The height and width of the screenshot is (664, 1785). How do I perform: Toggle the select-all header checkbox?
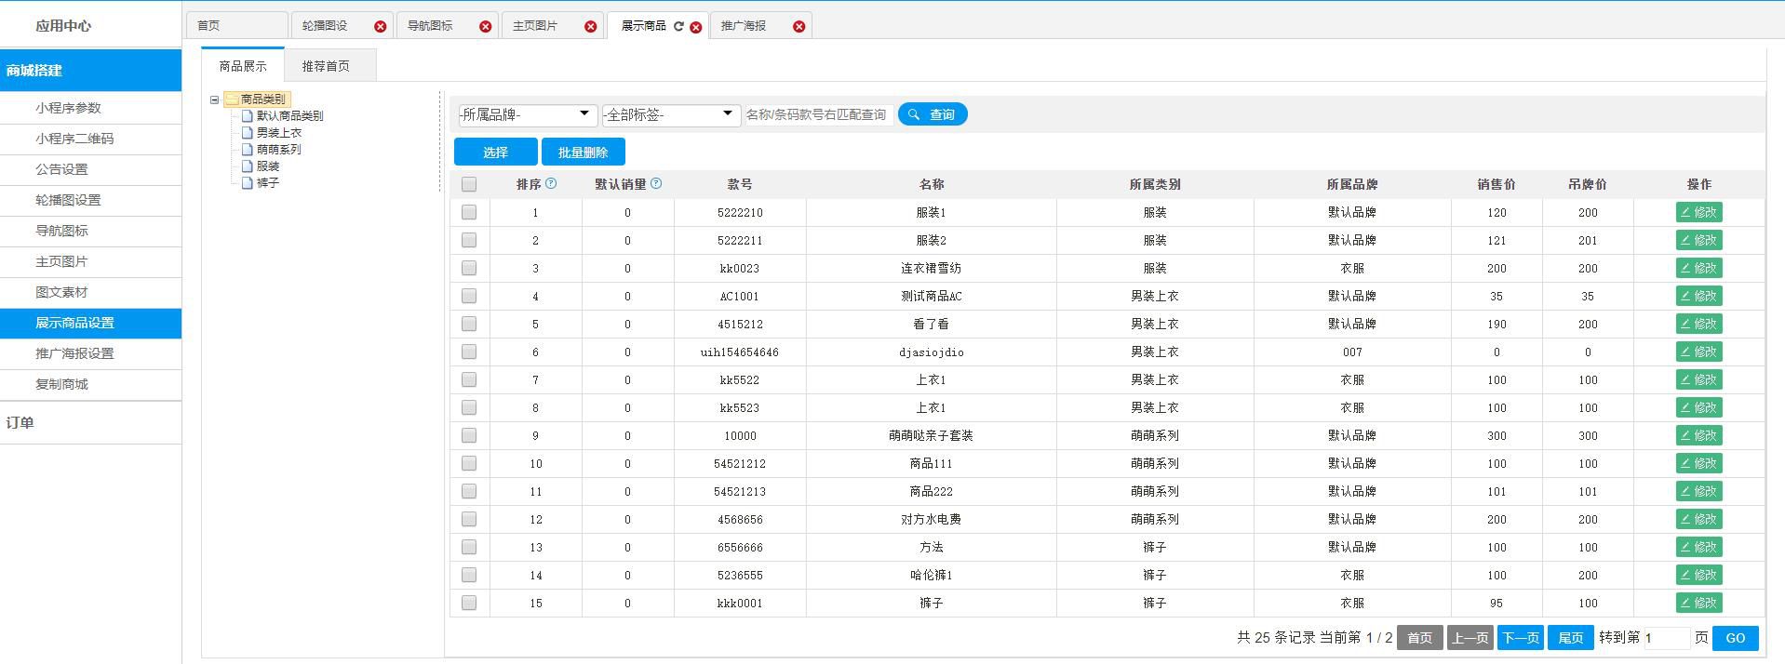pos(469,184)
